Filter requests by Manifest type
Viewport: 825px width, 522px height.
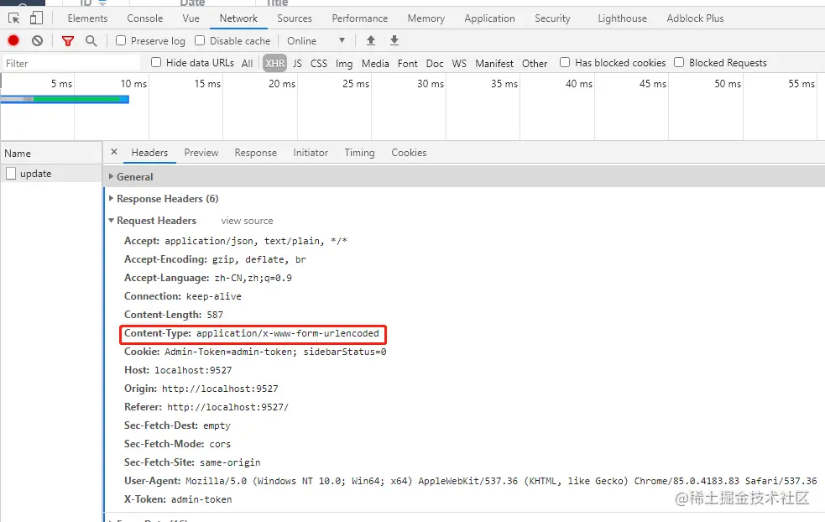494,63
